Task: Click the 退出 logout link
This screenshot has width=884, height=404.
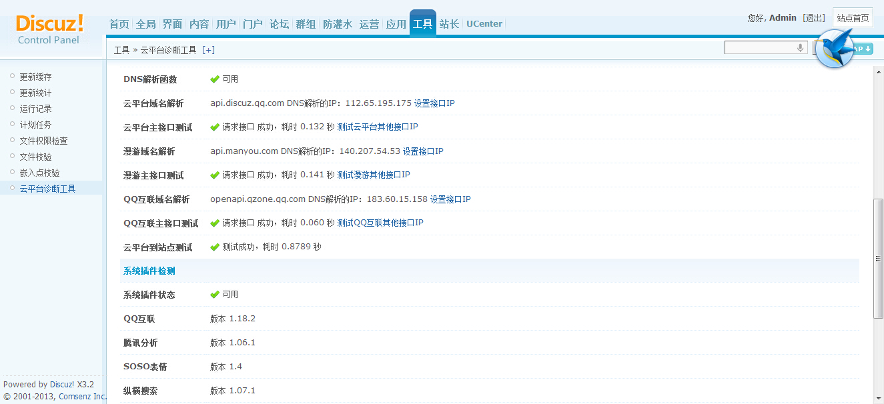Action: point(814,18)
